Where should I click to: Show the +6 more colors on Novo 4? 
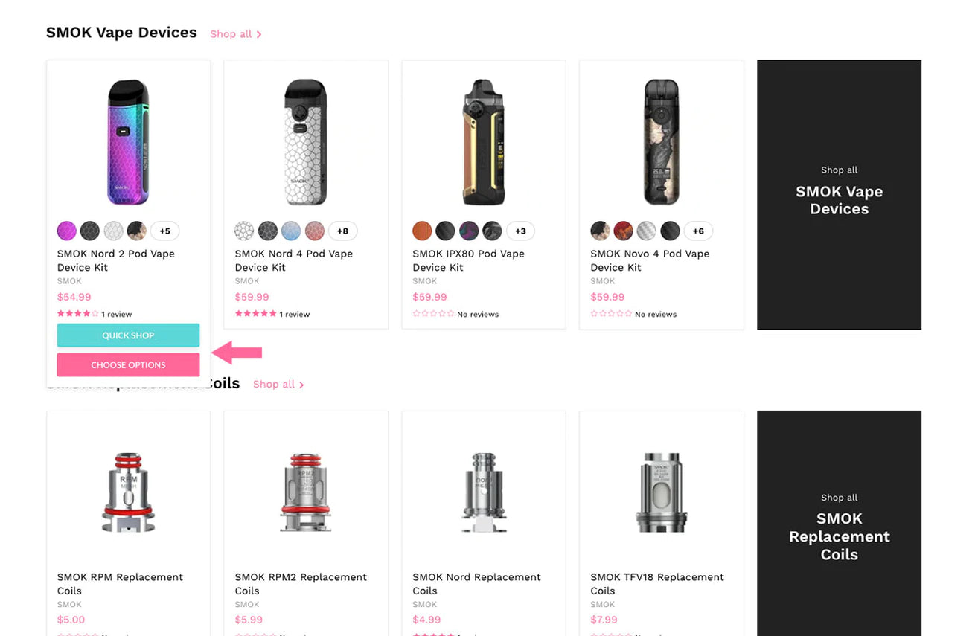(698, 231)
